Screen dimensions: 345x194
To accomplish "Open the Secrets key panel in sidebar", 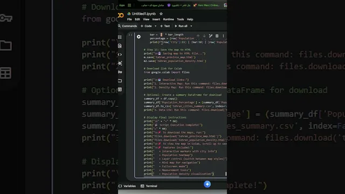I will coord(120,72).
